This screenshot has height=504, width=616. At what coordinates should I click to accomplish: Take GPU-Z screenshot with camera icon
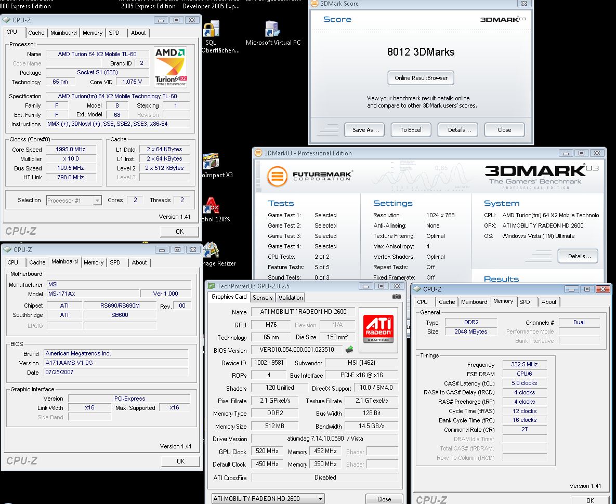[x=397, y=296]
